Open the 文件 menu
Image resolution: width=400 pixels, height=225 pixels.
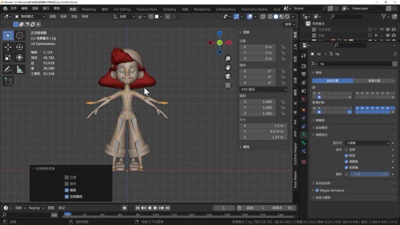click(x=13, y=8)
